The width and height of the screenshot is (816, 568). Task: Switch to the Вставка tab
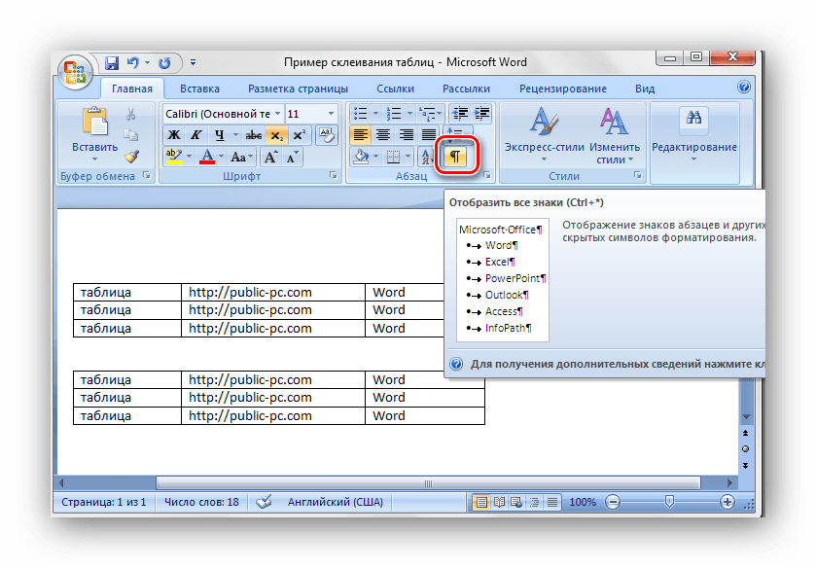[x=199, y=89]
